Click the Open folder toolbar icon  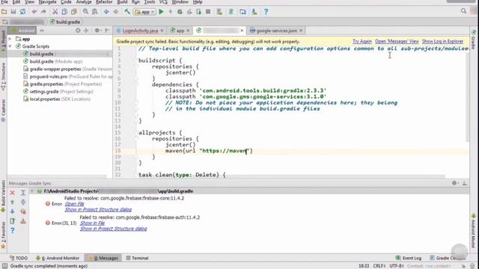(4, 12)
